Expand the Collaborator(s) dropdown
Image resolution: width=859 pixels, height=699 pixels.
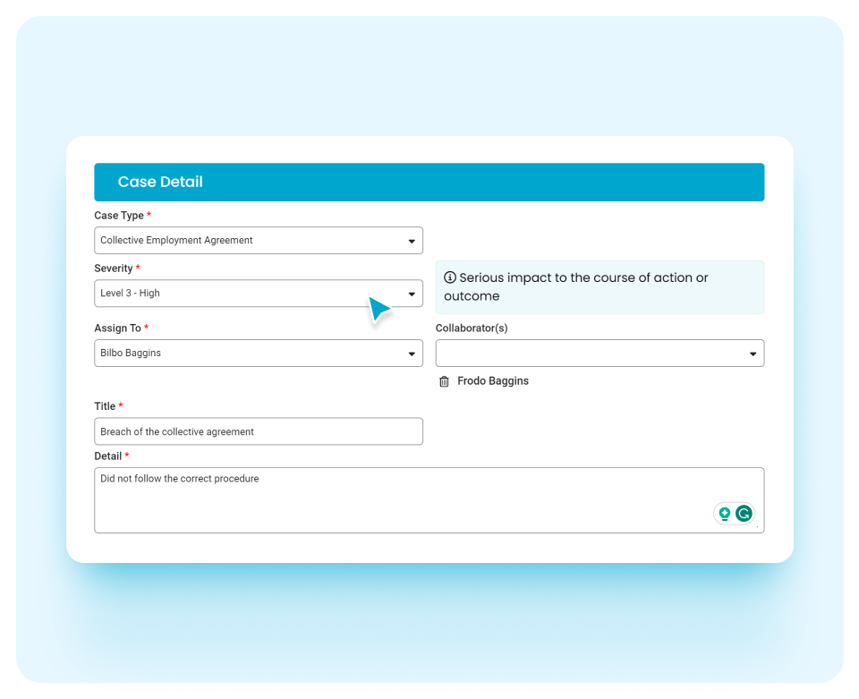click(x=754, y=353)
